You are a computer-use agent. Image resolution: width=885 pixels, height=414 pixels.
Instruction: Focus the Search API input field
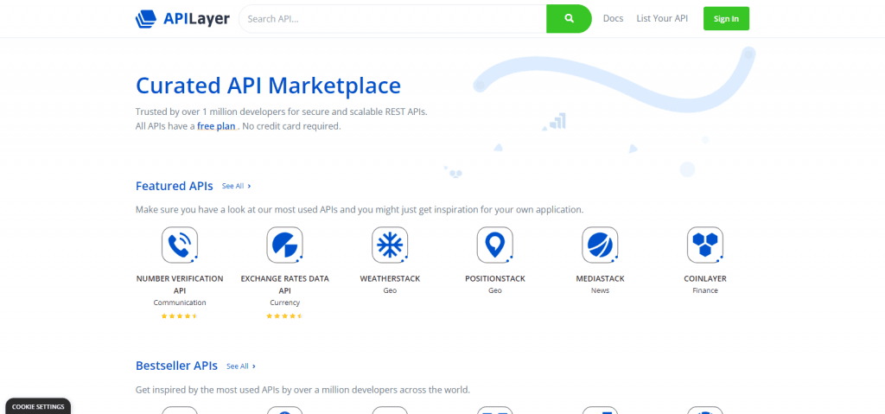pyautogui.click(x=393, y=19)
